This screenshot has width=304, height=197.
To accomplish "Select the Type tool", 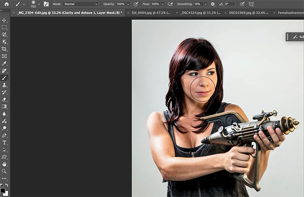I will 4,143.
